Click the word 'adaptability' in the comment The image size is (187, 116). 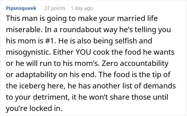tap(36, 75)
